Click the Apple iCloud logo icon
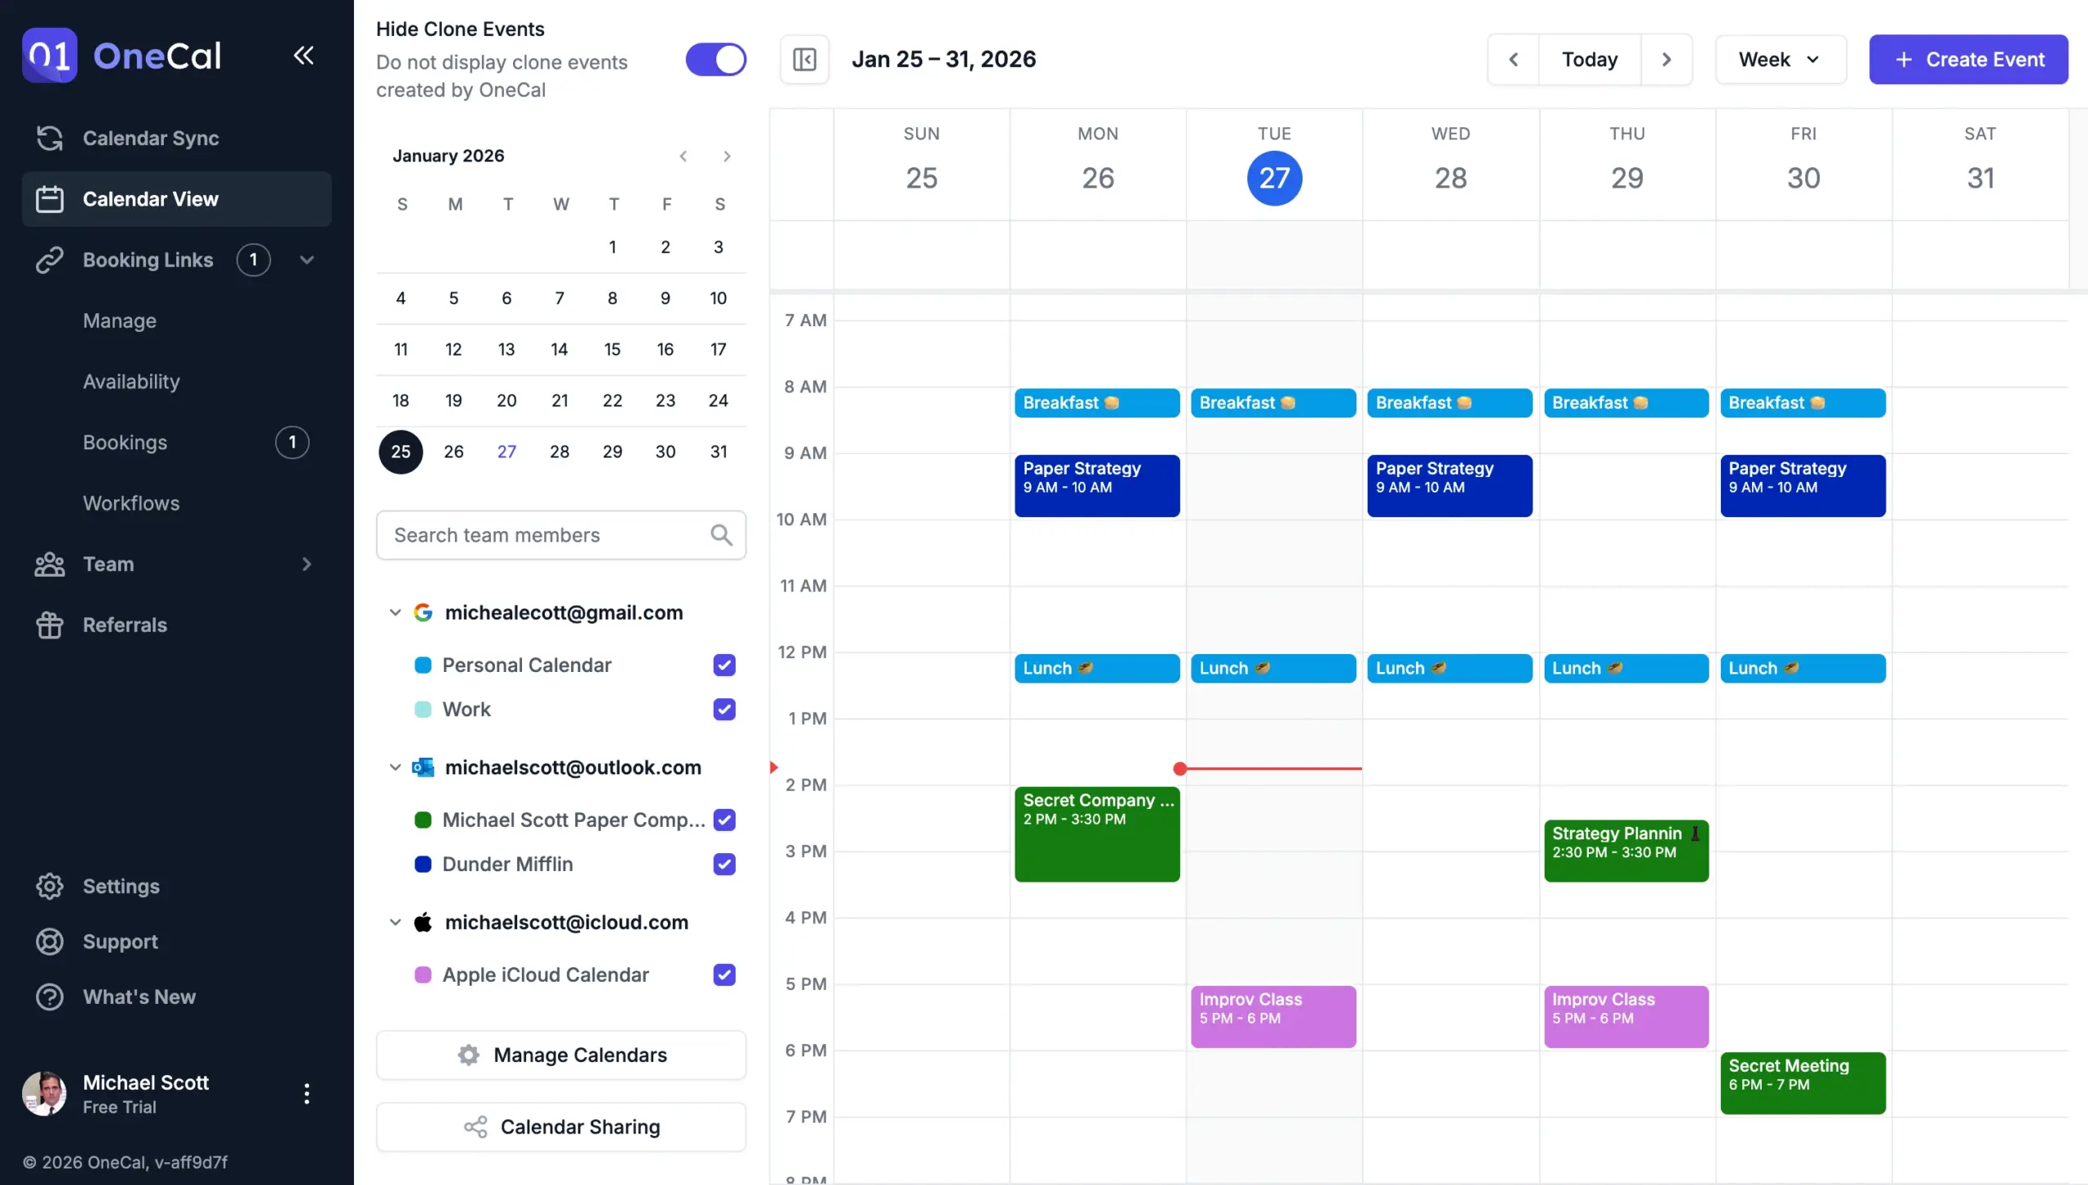The image size is (2088, 1185). click(422, 922)
